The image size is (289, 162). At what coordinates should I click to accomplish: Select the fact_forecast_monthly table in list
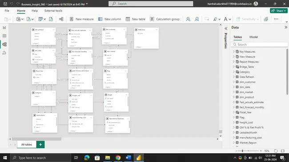tap(252, 107)
